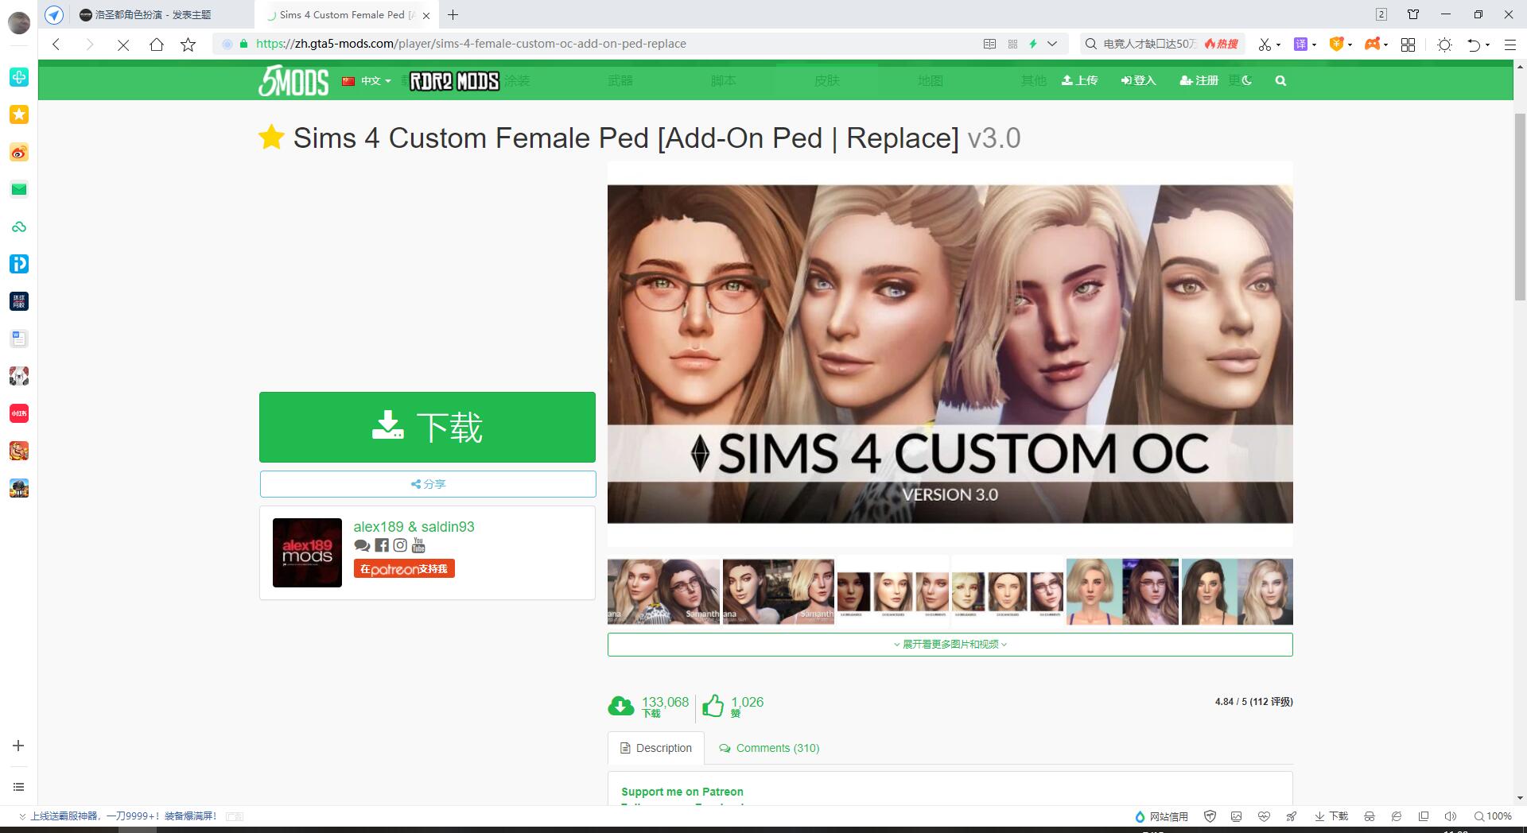
Task: Toggle speed mode lightning icon
Action: coord(1033,44)
